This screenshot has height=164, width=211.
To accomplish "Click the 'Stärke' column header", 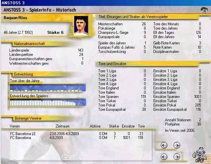I will (x=114, y=126).
